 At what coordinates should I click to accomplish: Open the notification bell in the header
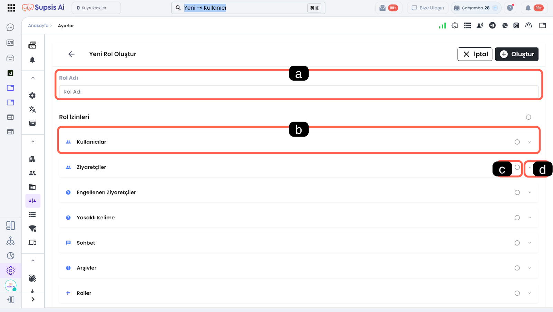[x=528, y=8]
